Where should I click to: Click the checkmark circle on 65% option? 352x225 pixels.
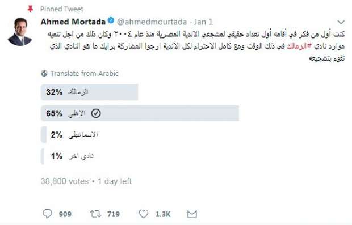(96, 113)
